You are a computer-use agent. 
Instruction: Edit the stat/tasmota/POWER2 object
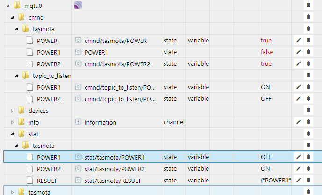(298, 169)
